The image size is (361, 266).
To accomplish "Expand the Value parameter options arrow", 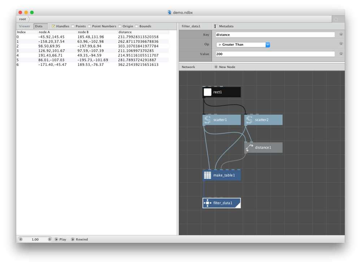I will tap(341, 54).
